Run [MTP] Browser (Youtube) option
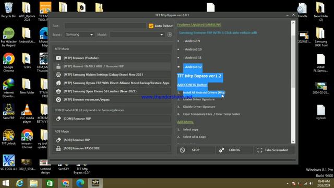The height and width of the screenshot is (188, 334). [112, 58]
